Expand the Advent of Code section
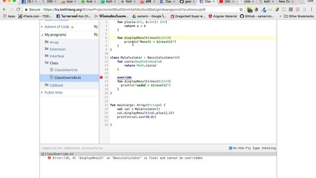 [42, 27]
